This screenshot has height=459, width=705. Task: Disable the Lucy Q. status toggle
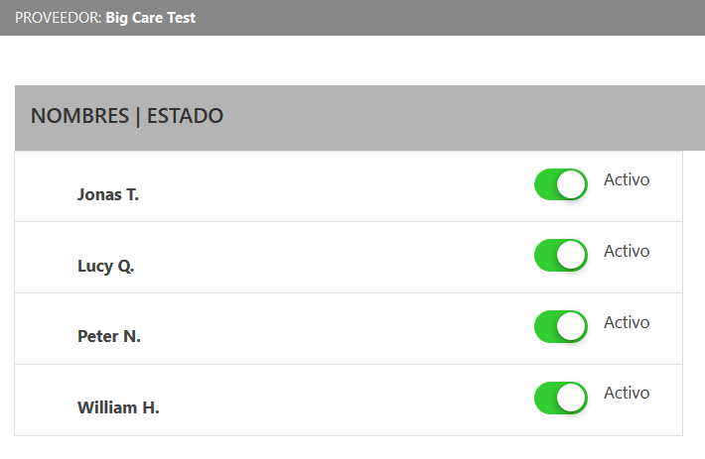click(x=561, y=255)
